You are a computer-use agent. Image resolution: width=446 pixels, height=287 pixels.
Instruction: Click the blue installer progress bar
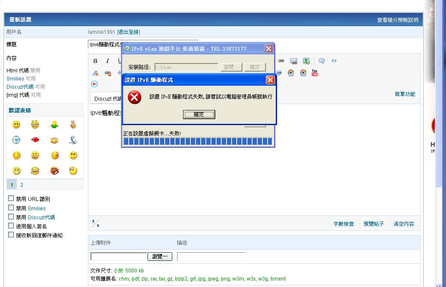pyautogui.click(x=198, y=141)
